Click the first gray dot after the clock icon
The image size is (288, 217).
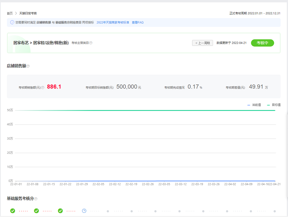coord(108,210)
